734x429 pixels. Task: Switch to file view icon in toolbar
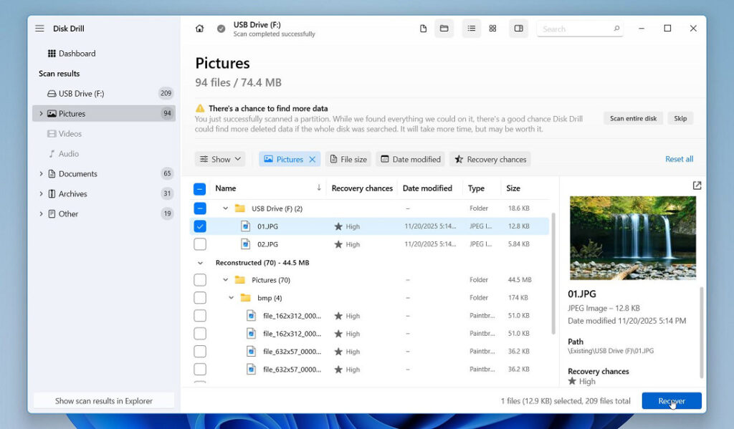[x=424, y=29]
